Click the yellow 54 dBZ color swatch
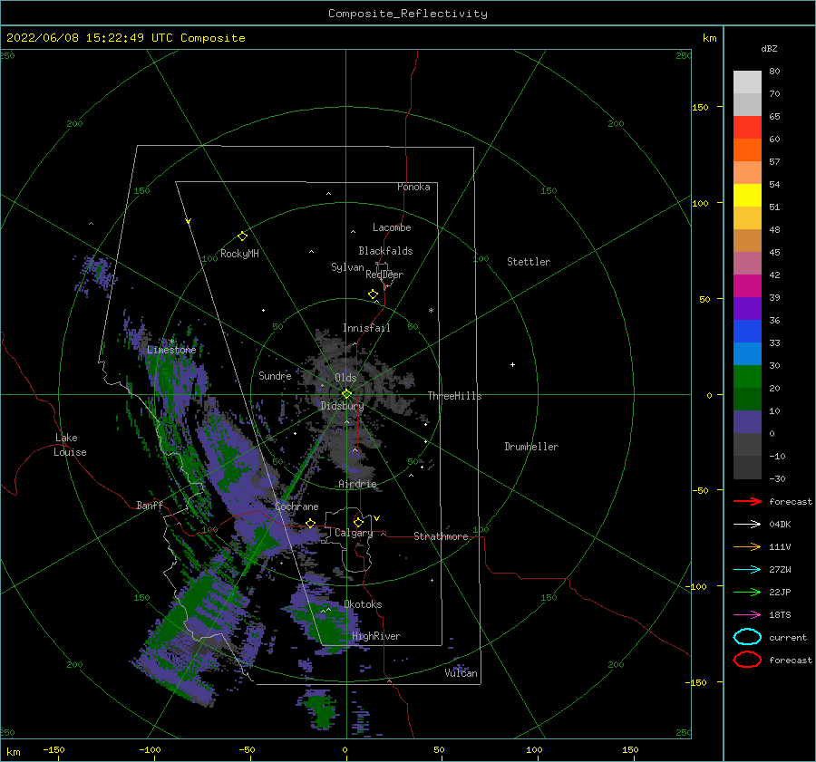 coord(747,195)
